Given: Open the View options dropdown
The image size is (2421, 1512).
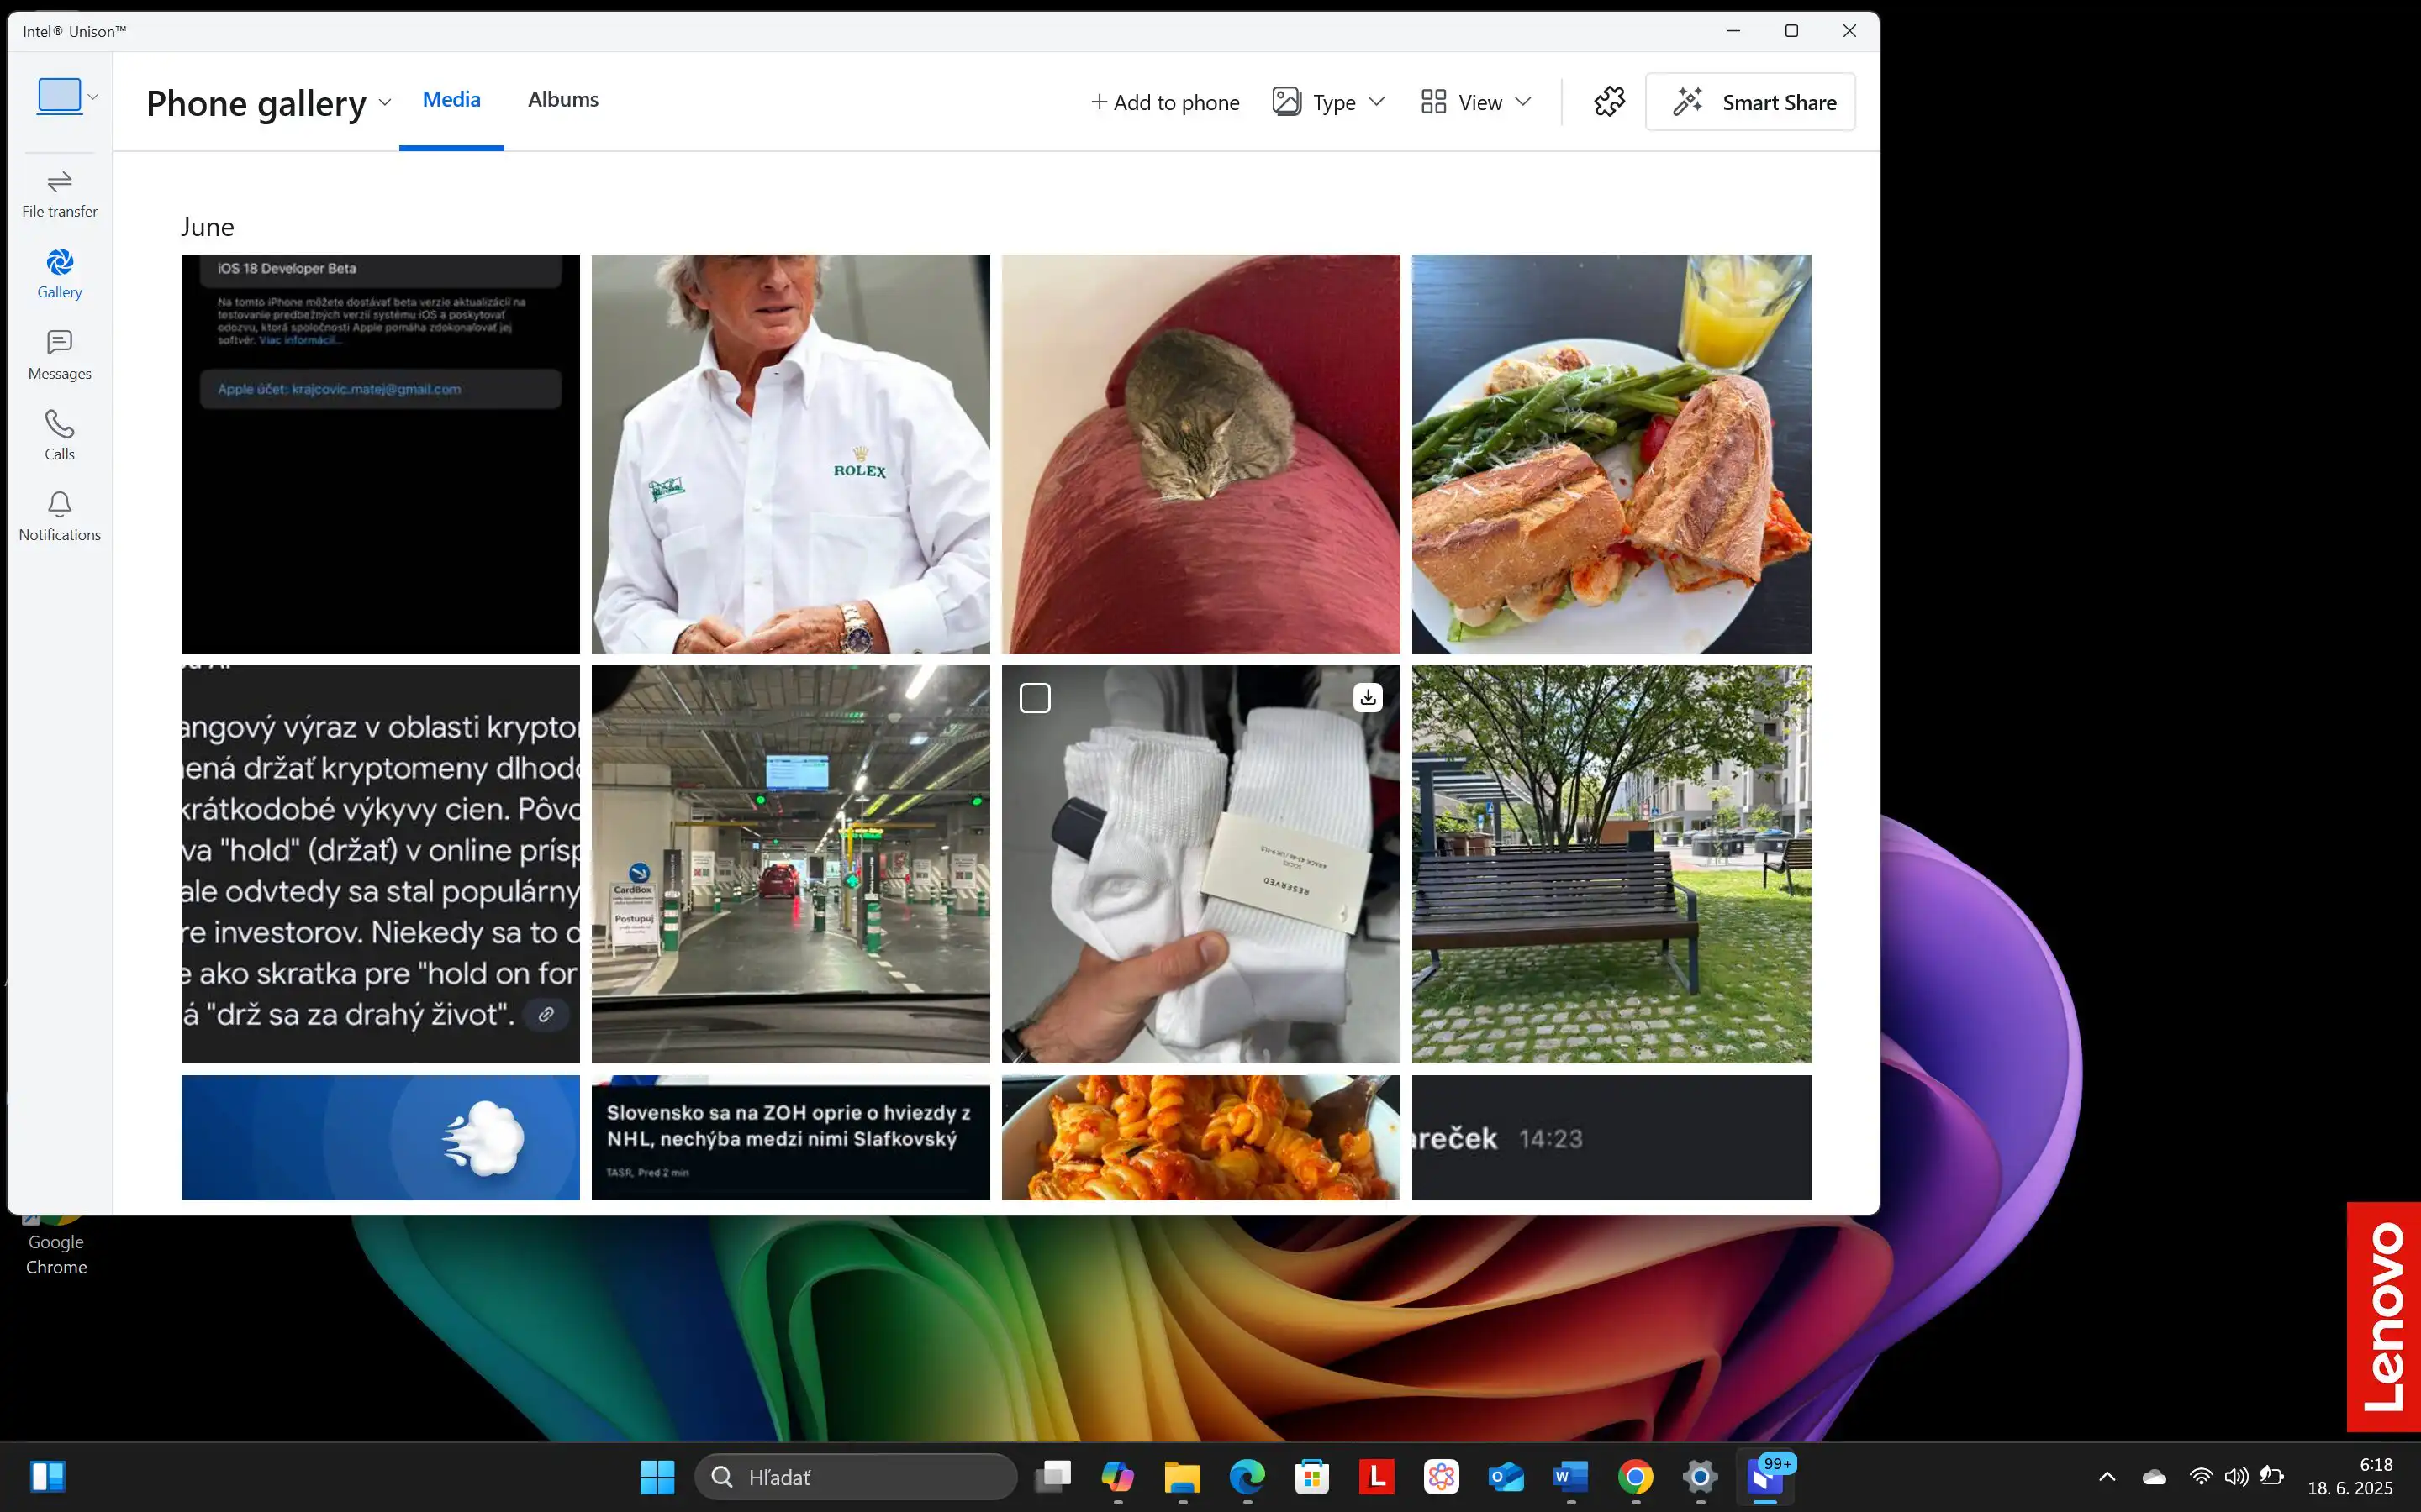Looking at the screenshot, I should (x=1477, y=102).
